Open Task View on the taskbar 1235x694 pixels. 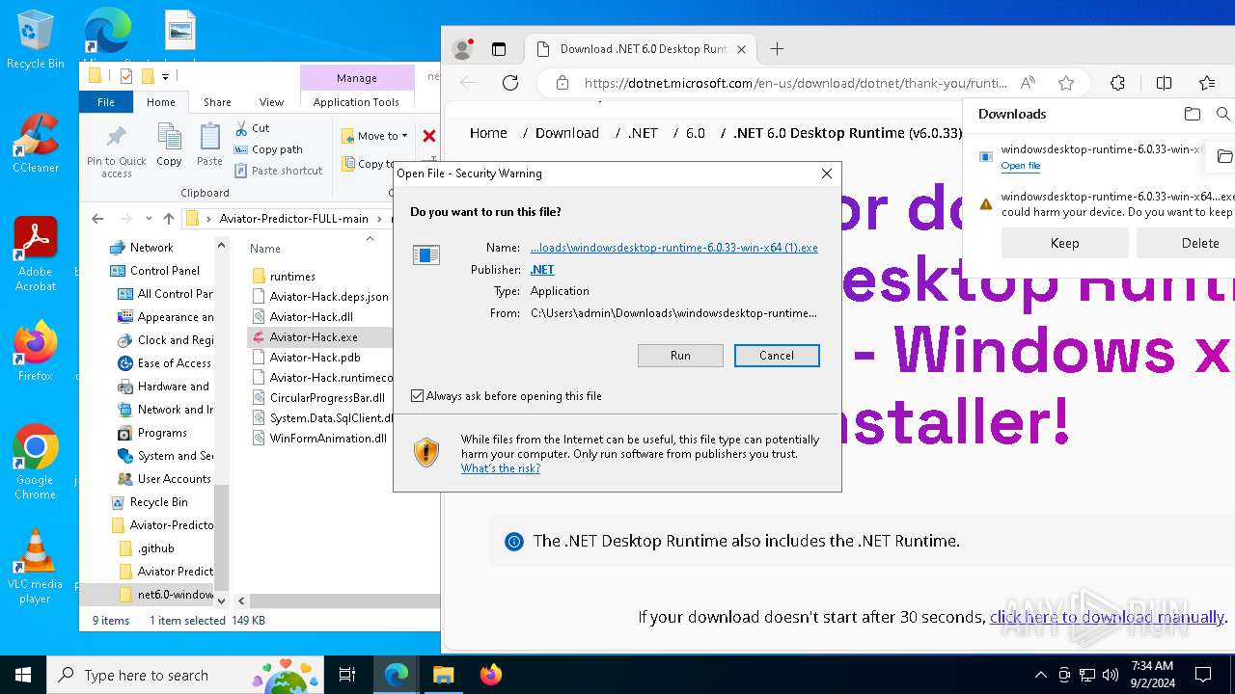347,675
